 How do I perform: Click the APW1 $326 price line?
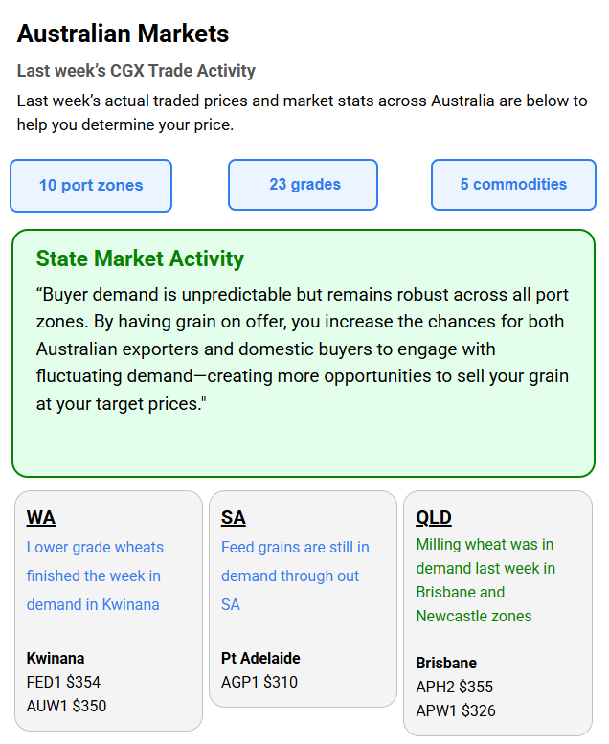tap(456, 710)
